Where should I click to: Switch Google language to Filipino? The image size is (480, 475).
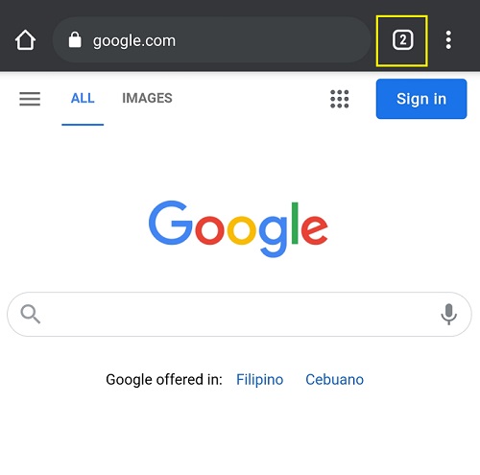coord(260,380)
